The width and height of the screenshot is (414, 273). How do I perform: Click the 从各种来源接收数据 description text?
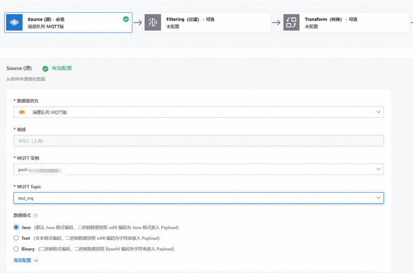(26, 79)
